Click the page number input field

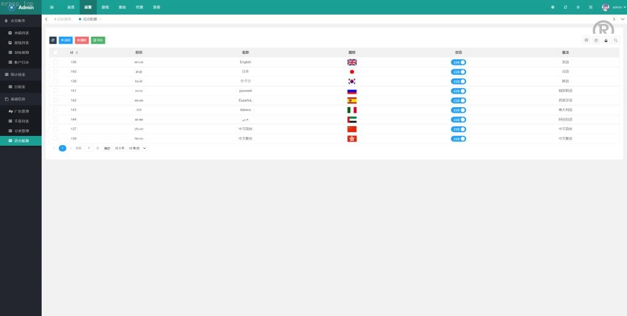[89, 148]
